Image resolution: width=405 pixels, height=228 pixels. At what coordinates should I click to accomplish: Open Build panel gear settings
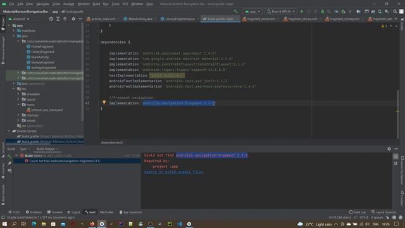point(389,149)
